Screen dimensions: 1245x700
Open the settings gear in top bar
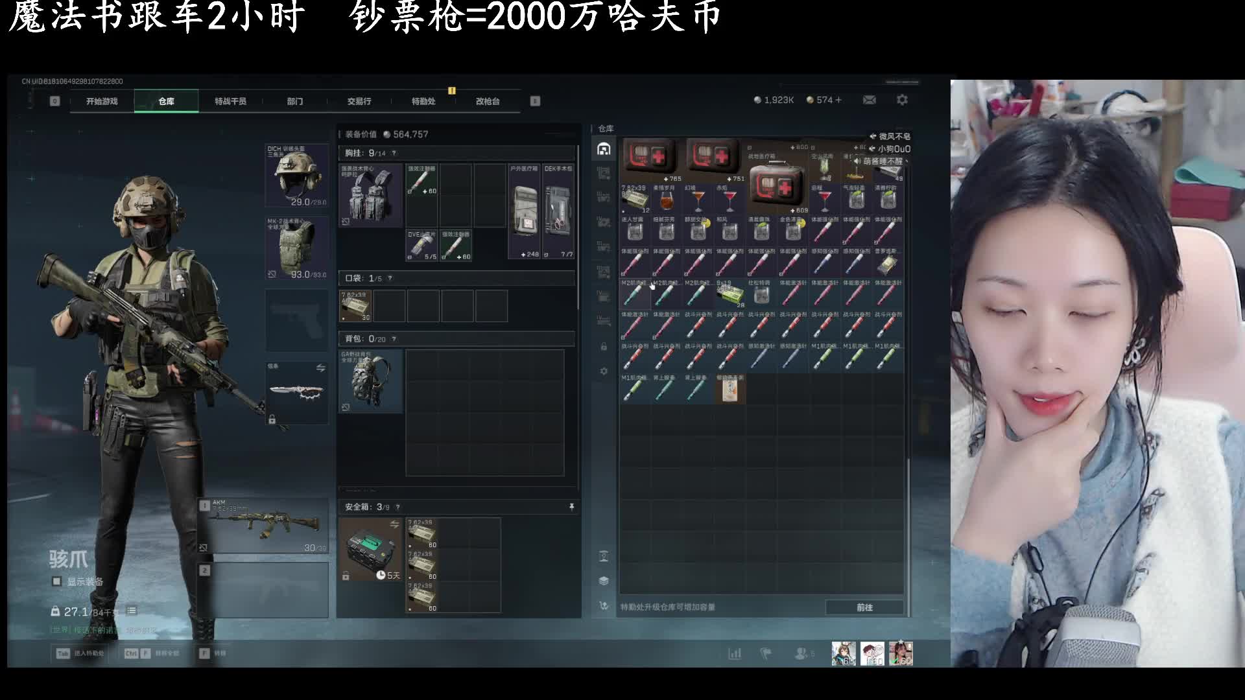902,100
